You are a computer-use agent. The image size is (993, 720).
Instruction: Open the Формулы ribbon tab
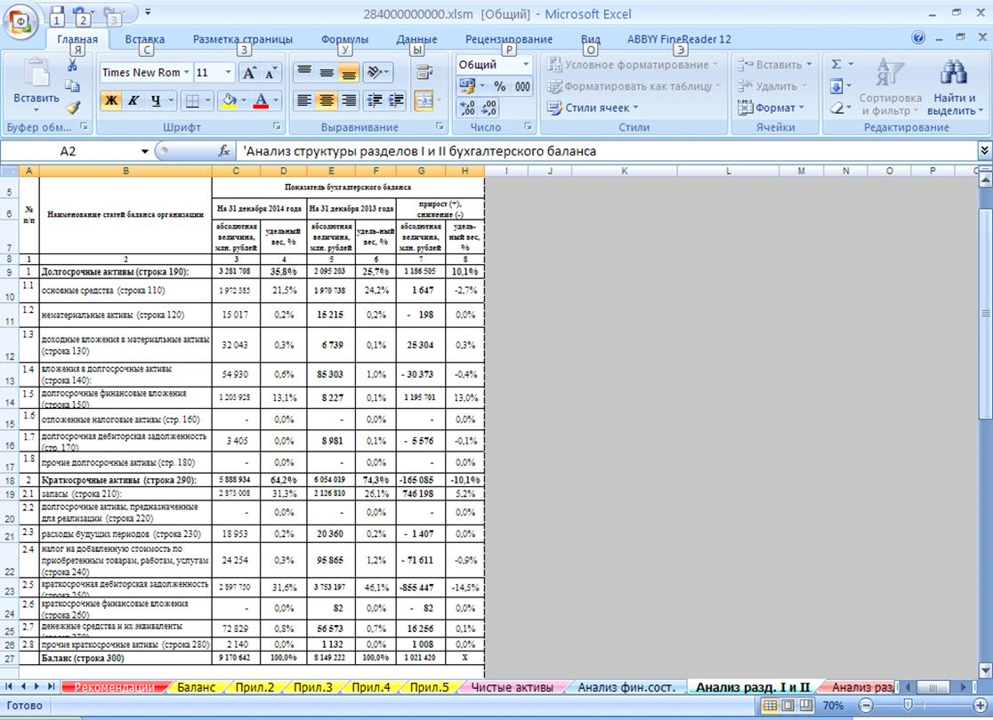click(344, 39)
